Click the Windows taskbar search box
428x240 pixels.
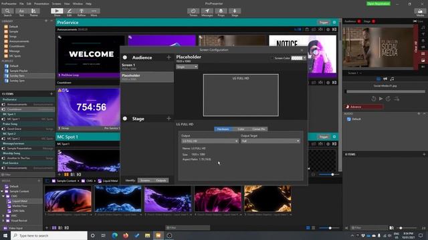(x=49, y=235)
